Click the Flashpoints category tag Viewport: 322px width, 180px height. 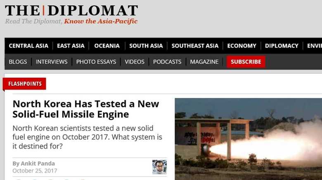point(25,84)
